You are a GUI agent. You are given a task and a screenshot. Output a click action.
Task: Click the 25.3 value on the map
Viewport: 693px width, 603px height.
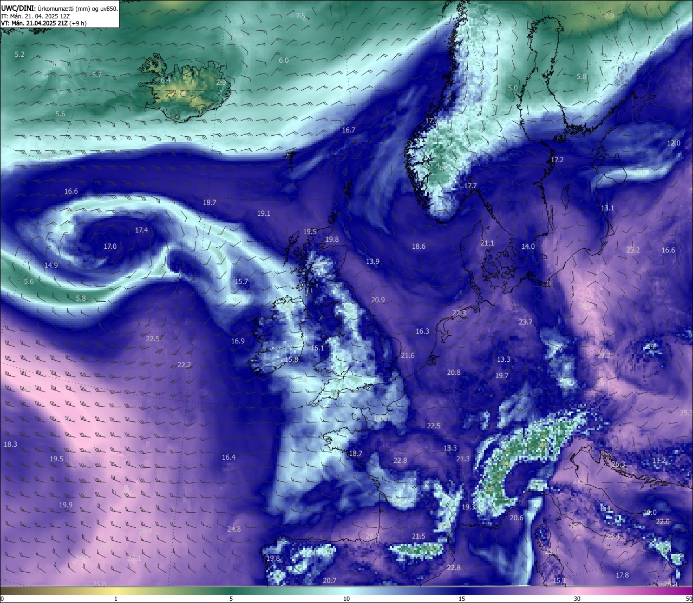(x=686, y=413)
